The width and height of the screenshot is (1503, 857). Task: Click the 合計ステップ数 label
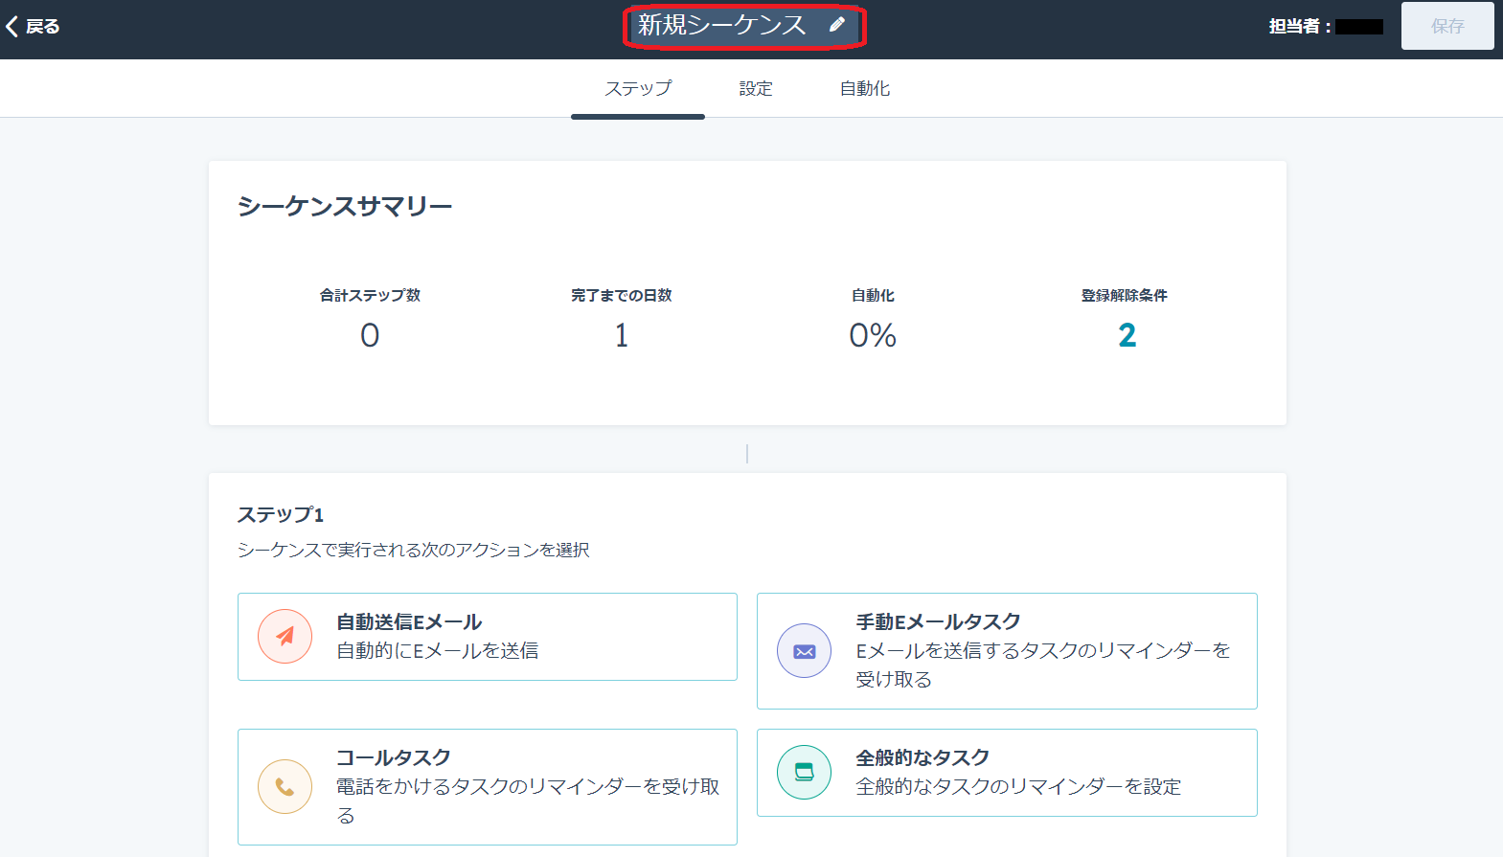tap(370, 295)
